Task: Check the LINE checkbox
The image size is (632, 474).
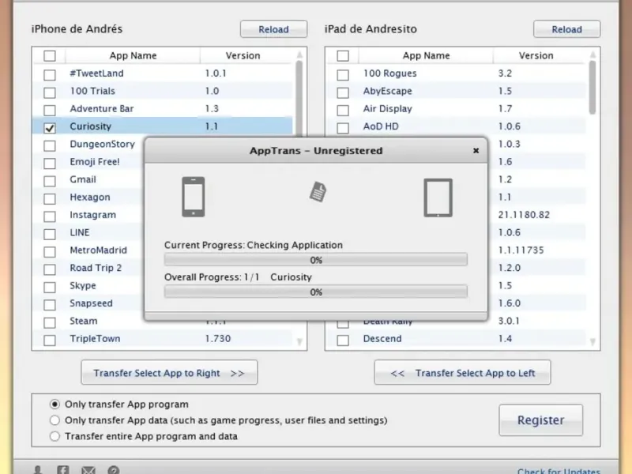Action: 50,234
